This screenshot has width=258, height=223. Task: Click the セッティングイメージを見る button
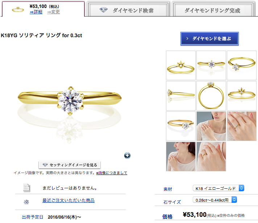pos(70,165)
